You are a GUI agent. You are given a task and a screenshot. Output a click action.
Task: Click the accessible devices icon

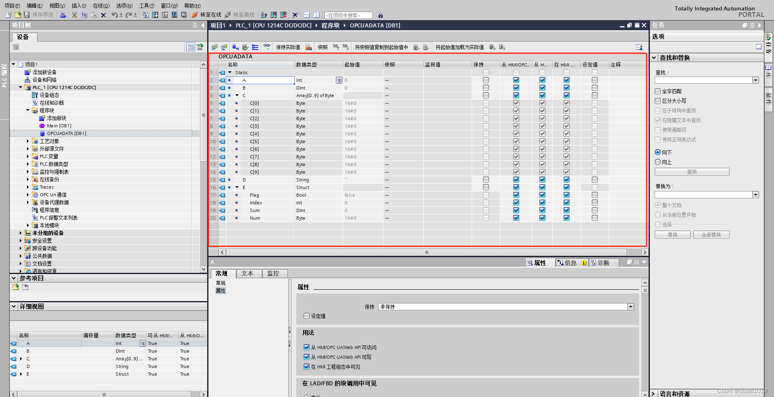[264, 15]
